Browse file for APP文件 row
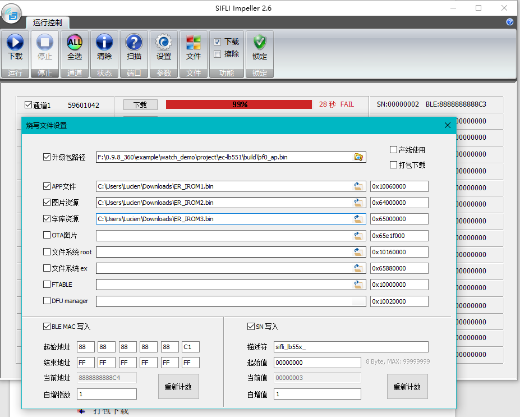Viewport: 520px width, 417px height. [x=358, y=186]
